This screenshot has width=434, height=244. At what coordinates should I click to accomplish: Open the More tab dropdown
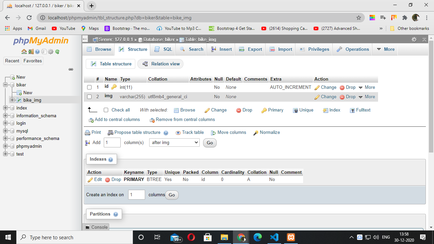point(386,49)
